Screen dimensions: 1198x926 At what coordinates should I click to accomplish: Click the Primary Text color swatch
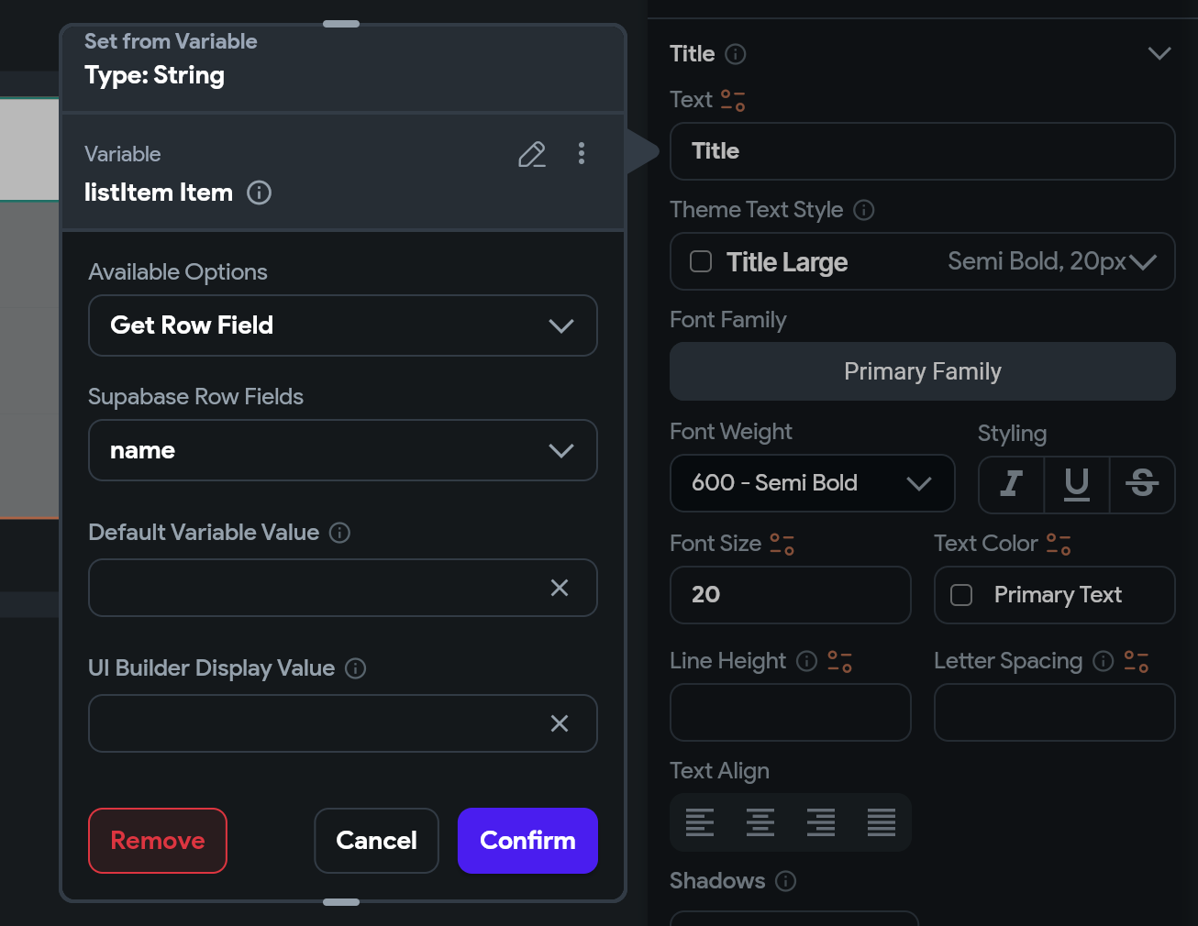tap(961, 595)
